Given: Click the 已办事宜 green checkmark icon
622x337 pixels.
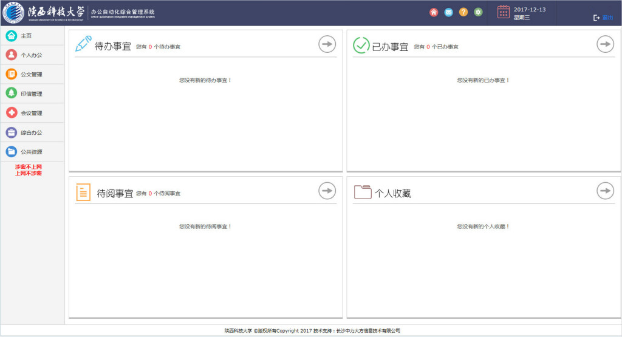Looking at the screenshot, I should pyautogui.click(x=361, y=46).
